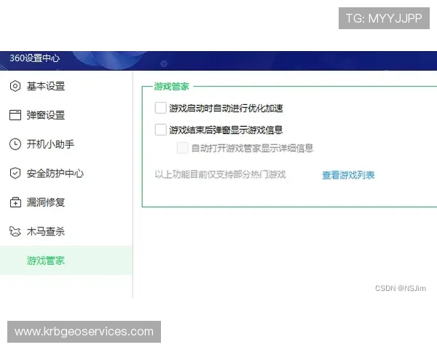This screenshot has height=350, width=437.
Task: Click the 游戏启动时自动进行优化加速 label text
Action: (226, 108)
